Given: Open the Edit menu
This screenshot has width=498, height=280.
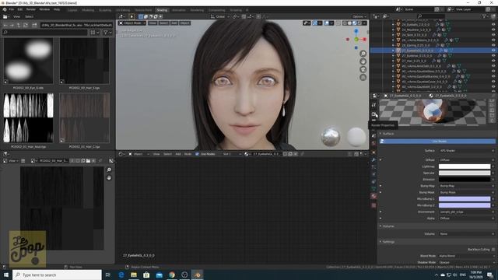Looking at the screenshot, I should (x=20, y=9).
